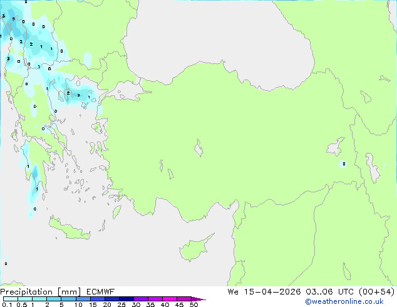Image resolution: width=397 pixels, height=307 pixels.
Task: Click the 0.5–1 mm legend color box
Action: pos(25,299)
